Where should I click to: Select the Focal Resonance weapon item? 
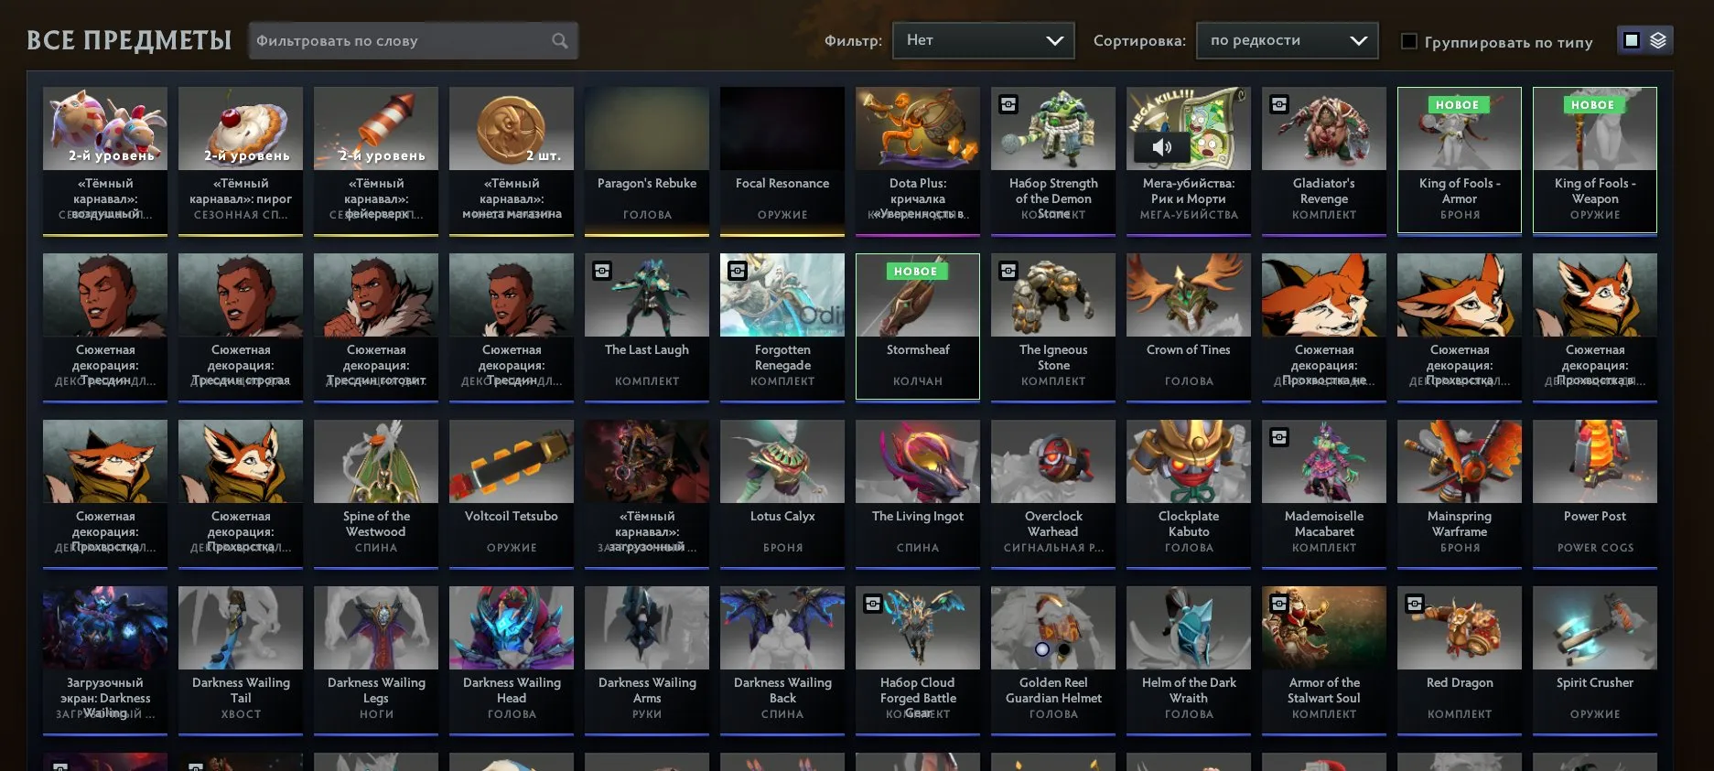[782, 160]
